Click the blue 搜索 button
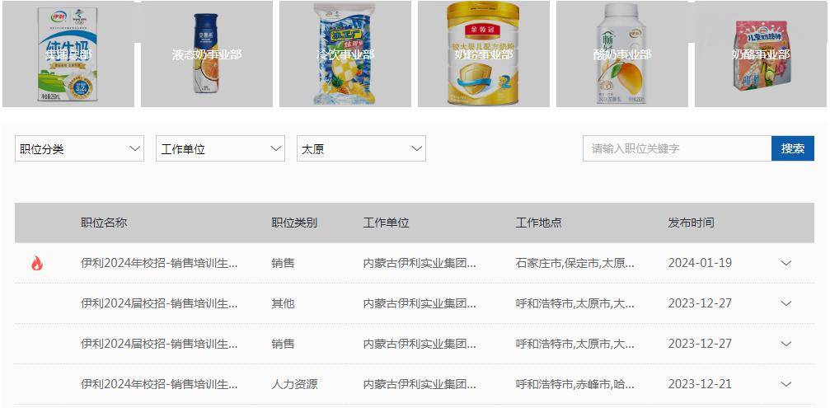 (792, 148)
